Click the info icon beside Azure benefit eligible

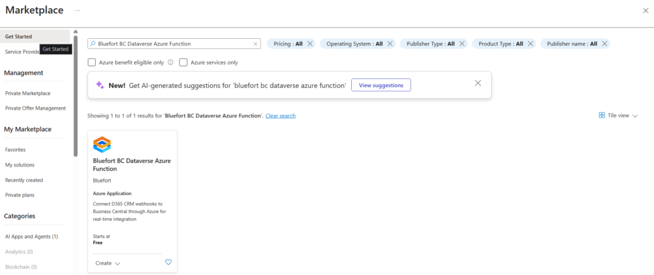171,63
